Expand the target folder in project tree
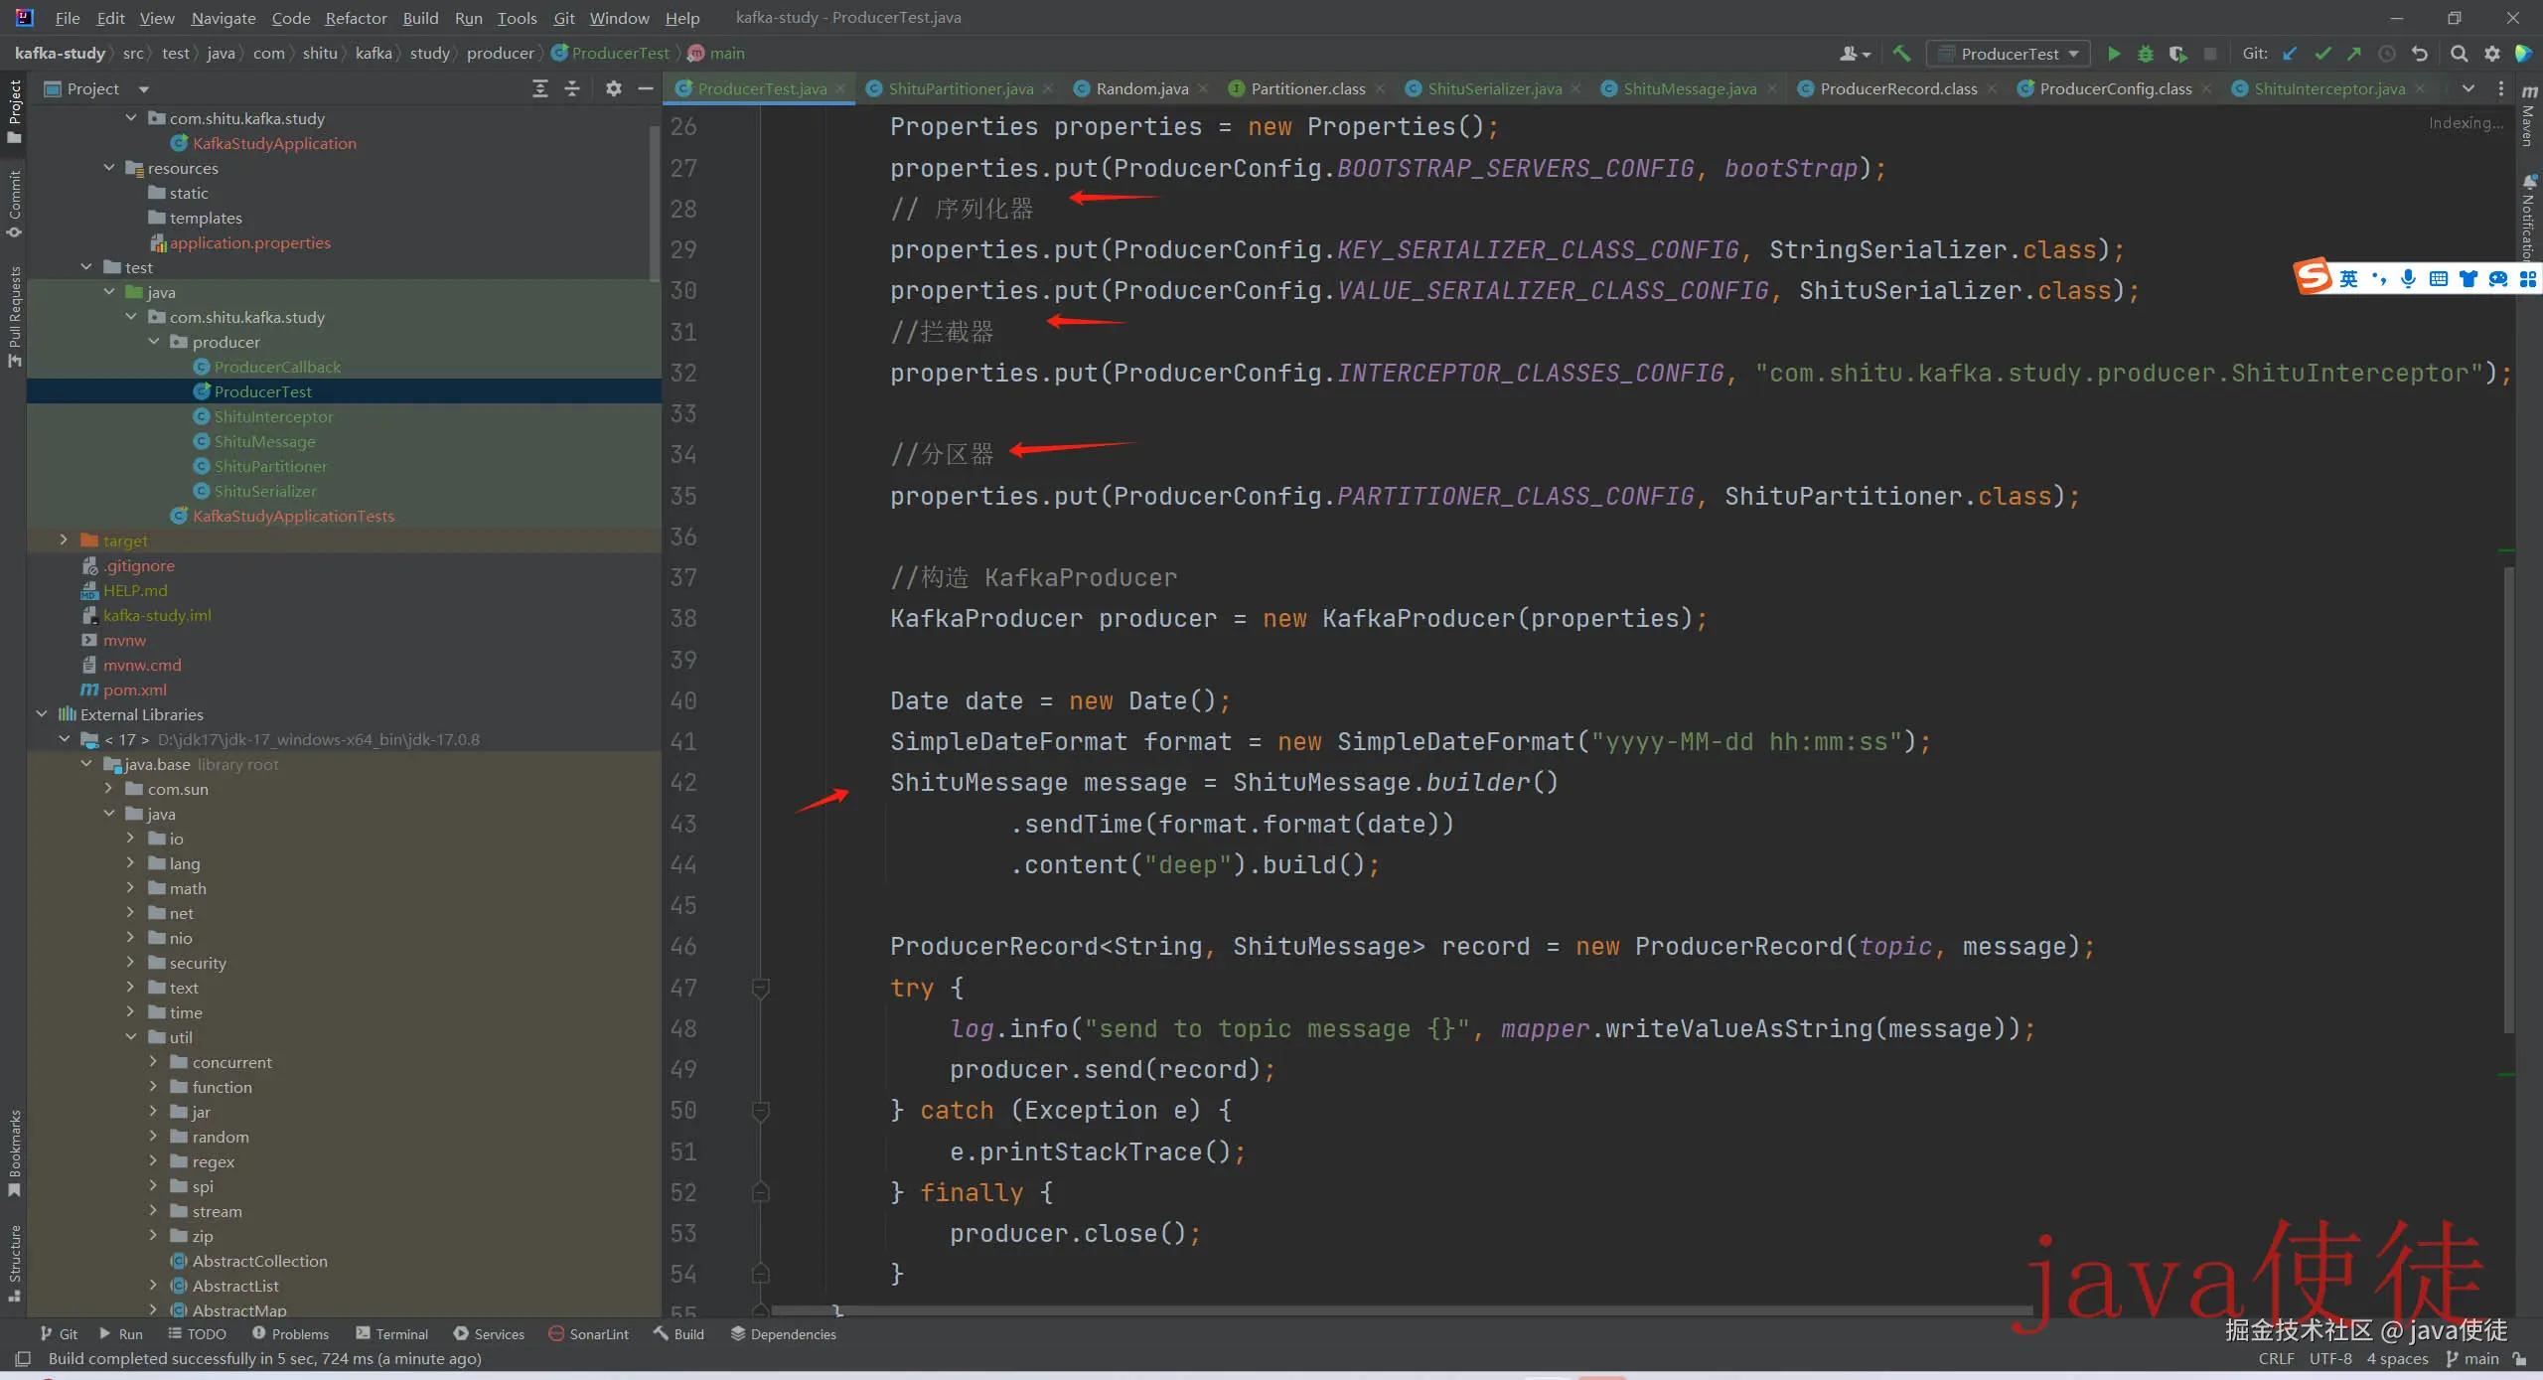2543x1380 pixels. point(64,540)
